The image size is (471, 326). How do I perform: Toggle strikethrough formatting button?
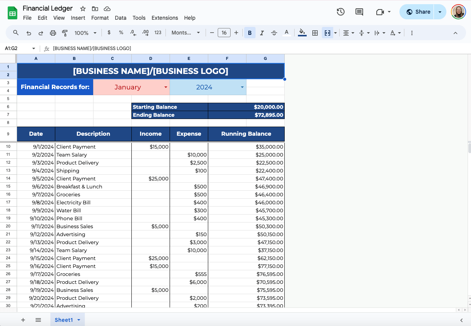click(x=274, y=33)
